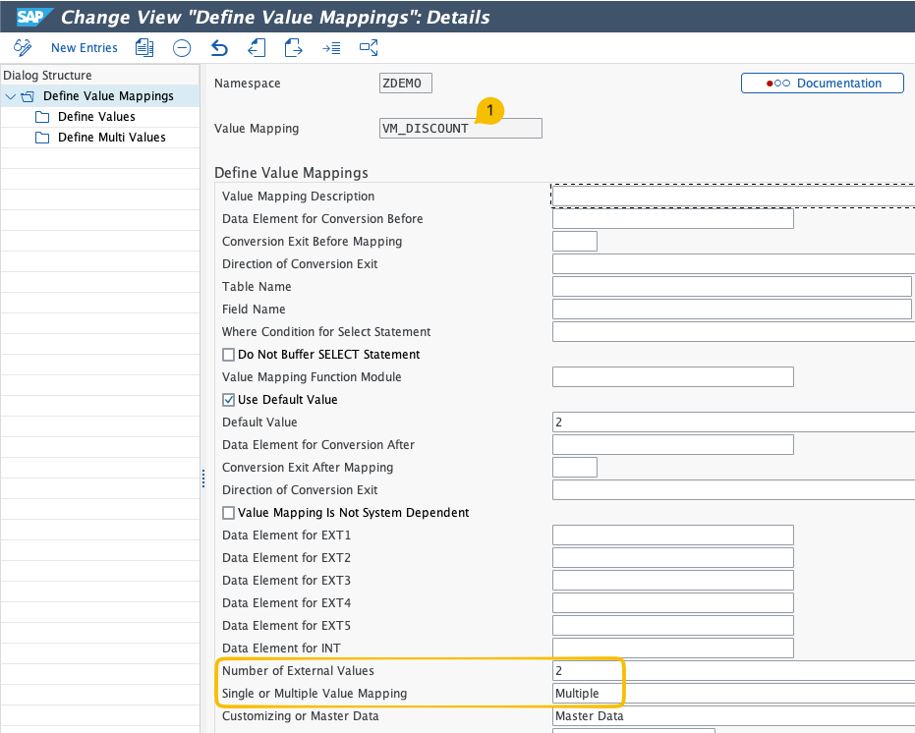The height and width of the screenshot is (733, 915).
Task: Open Direction of Conversion Exit dropdown below Before Mapping
Action: click(733, 263)
